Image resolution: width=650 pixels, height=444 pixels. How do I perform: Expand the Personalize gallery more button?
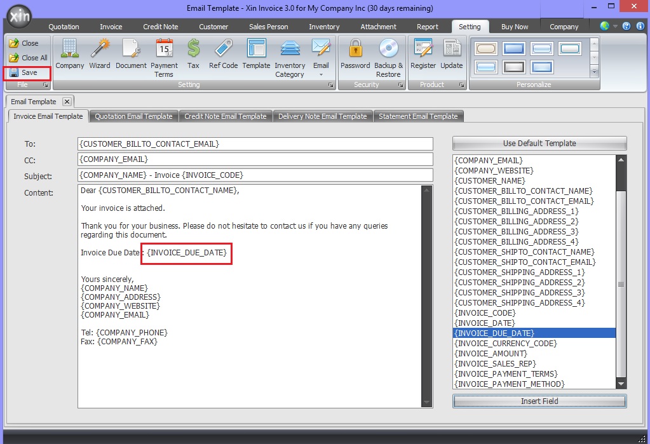pos(595,72)
